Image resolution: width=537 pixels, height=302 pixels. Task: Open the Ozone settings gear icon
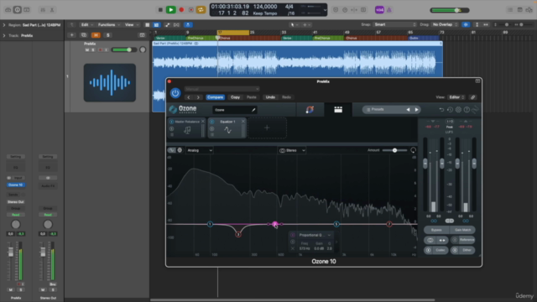tap(458, 110)
